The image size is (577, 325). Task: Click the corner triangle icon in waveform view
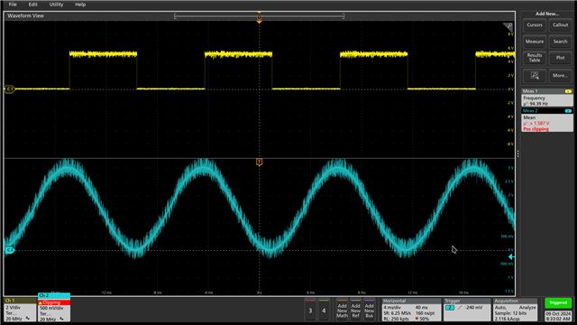pos(508,26)
